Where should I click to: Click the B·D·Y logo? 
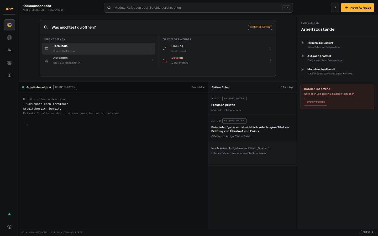pyautogui.click(x=9, y=9)
